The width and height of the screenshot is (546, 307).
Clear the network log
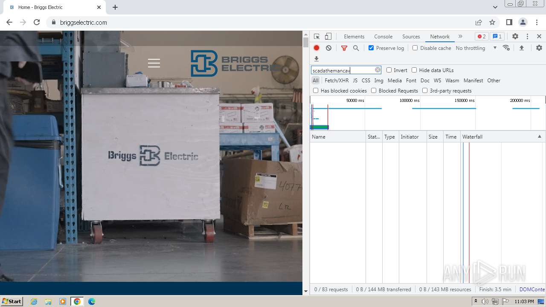click(x=328, y=48)
